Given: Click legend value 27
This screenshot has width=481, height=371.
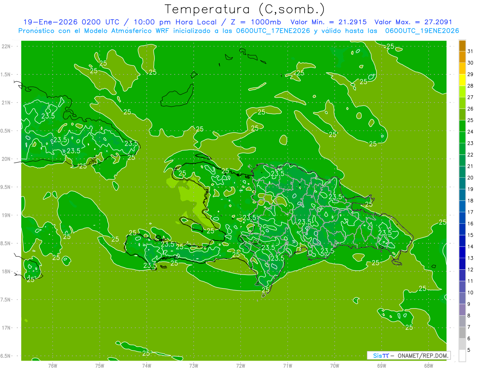Looking at the screenshot, I should click(471, 97).
